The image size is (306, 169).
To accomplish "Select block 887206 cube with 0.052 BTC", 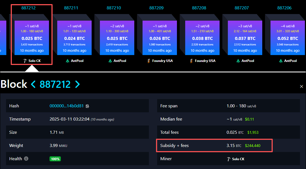I will click(288, 38).
